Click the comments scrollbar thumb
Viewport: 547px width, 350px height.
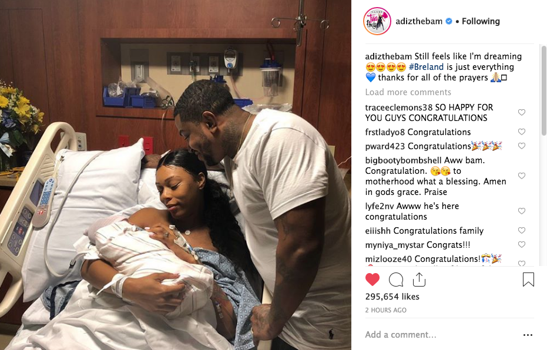pos(544,90)
